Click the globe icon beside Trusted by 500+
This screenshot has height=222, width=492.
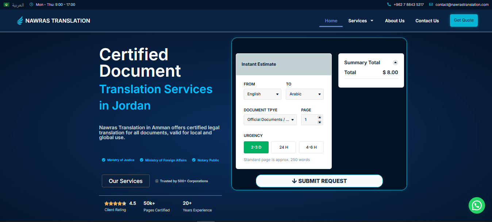pyautogui.click(x=157, y=181)
